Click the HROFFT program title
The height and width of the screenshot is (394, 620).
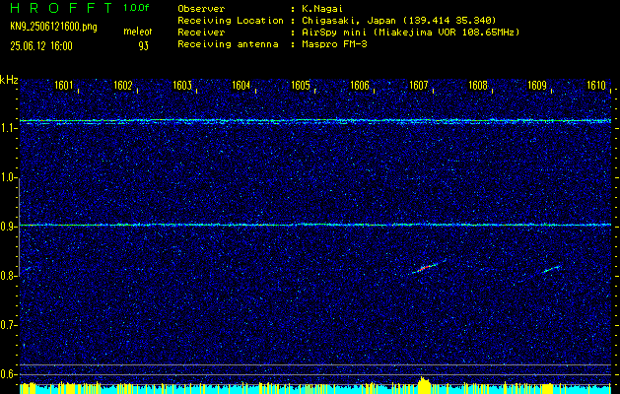click(61, 8)
